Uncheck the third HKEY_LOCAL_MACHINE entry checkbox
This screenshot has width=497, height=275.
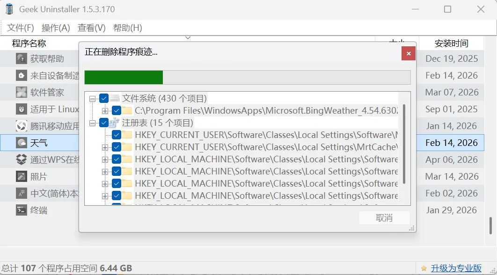coord(117,183)
